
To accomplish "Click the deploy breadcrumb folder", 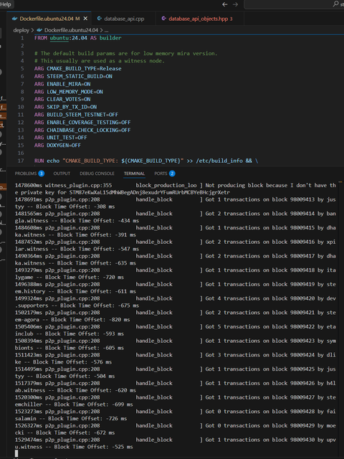I will 21,30.
